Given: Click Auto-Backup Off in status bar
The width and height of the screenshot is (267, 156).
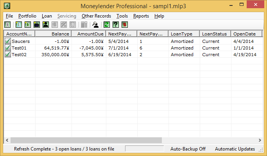Looking at the screenshot, I should coord(188,149).
